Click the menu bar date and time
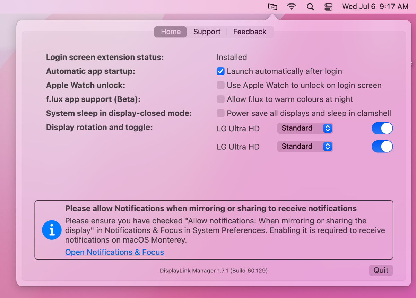The width and height of the screenshot is (416, 298). [x=375, y=7]
